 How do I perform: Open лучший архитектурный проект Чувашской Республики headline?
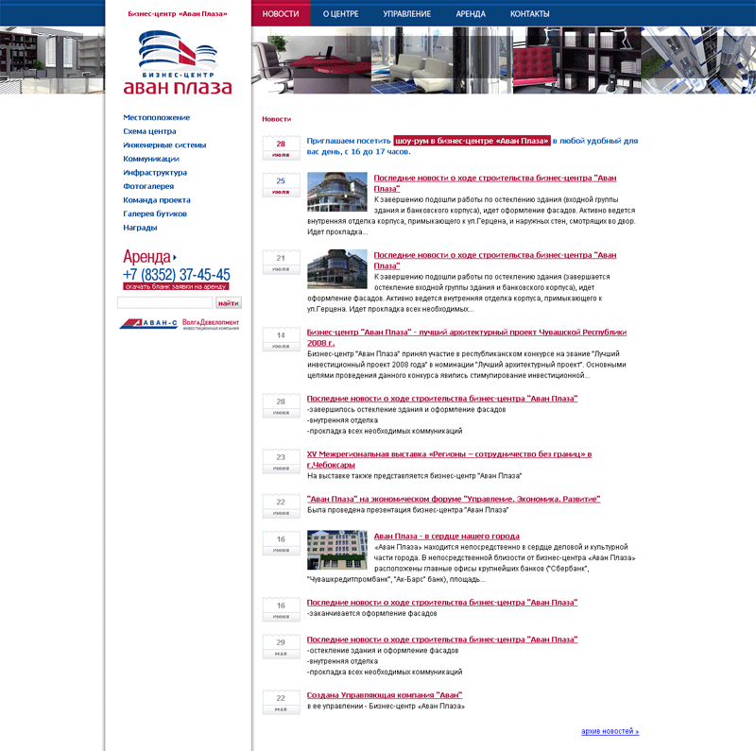tap(467, 337)
